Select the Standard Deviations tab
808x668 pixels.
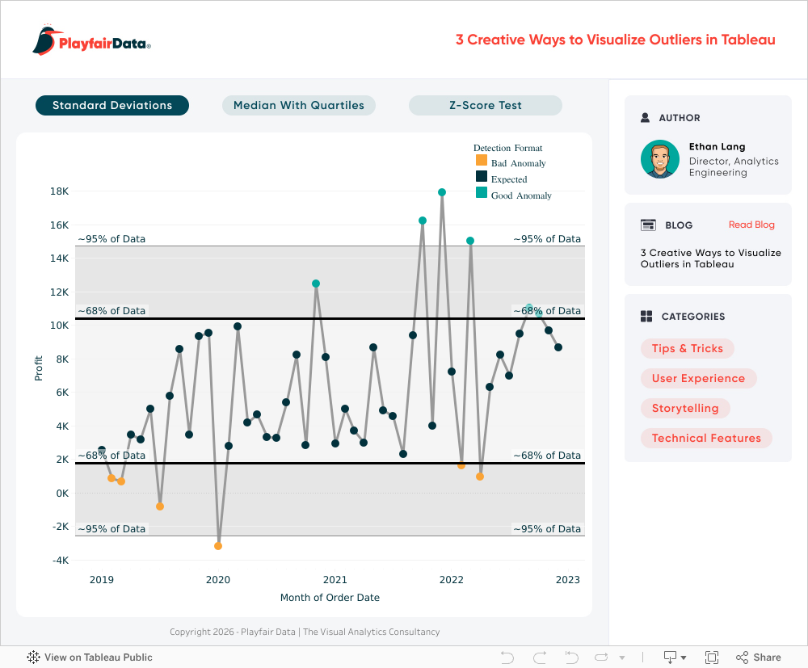[x=112, y=106]
